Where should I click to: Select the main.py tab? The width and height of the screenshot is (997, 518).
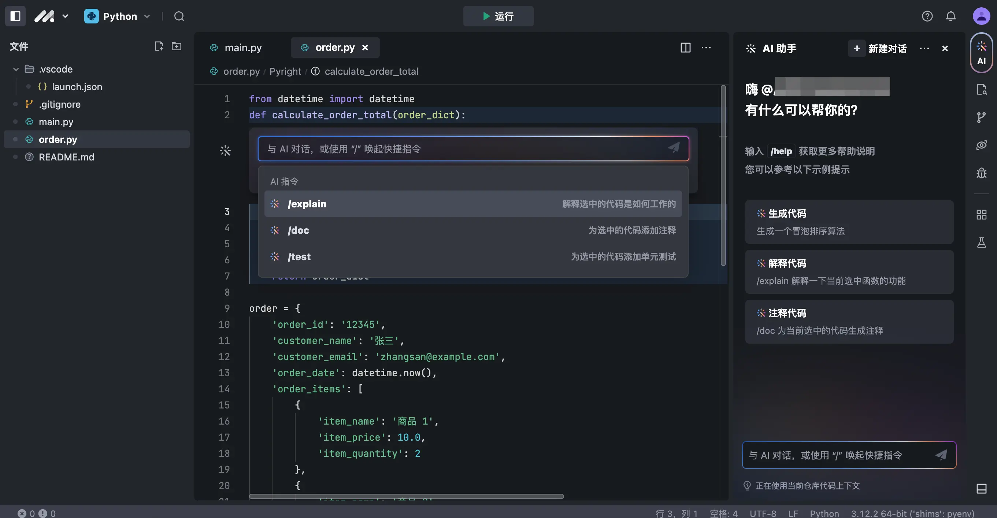click(x=242, y=48)
